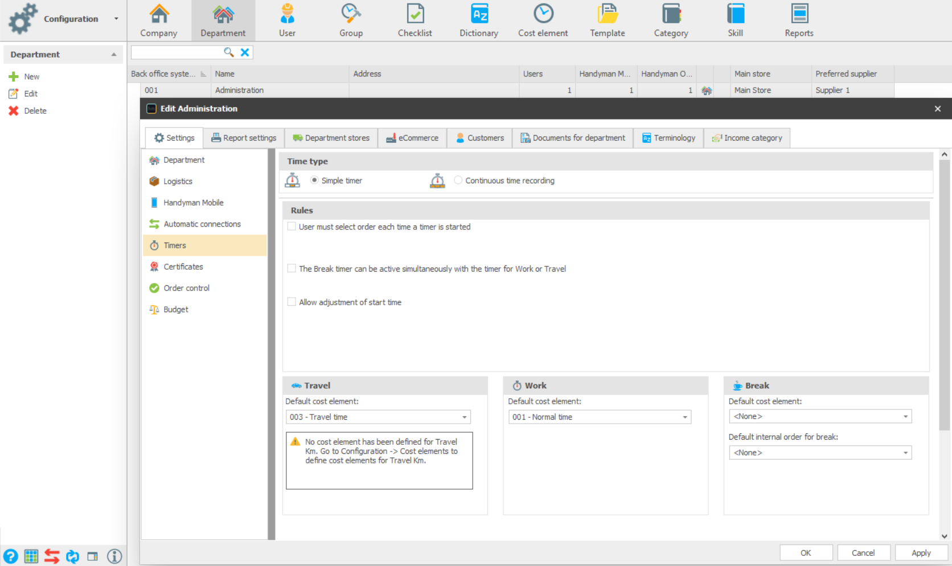Click the warning icon in Travel message
The image size is (952, 566).
click(296, 441)
